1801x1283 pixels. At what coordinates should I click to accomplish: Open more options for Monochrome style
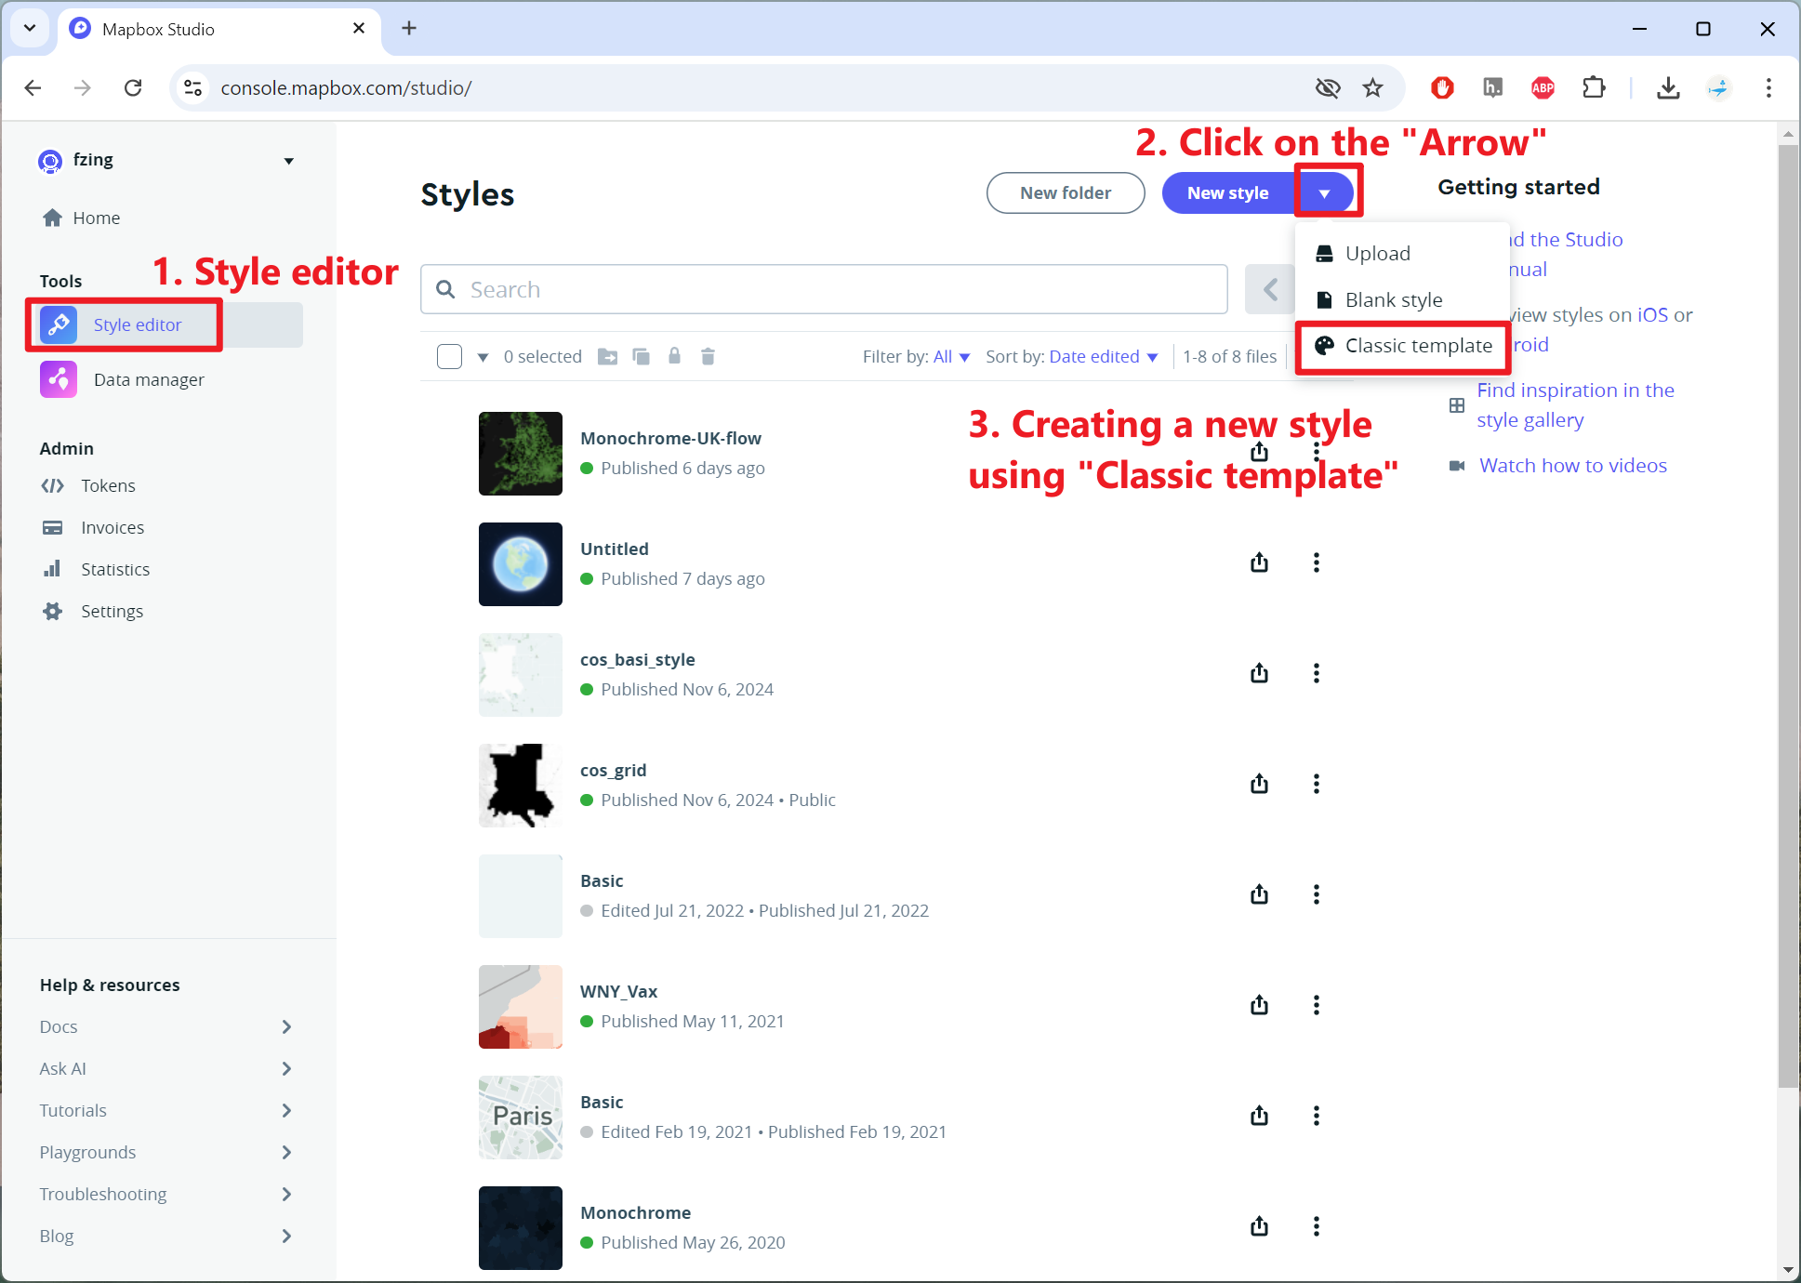pos(1316,1225)
